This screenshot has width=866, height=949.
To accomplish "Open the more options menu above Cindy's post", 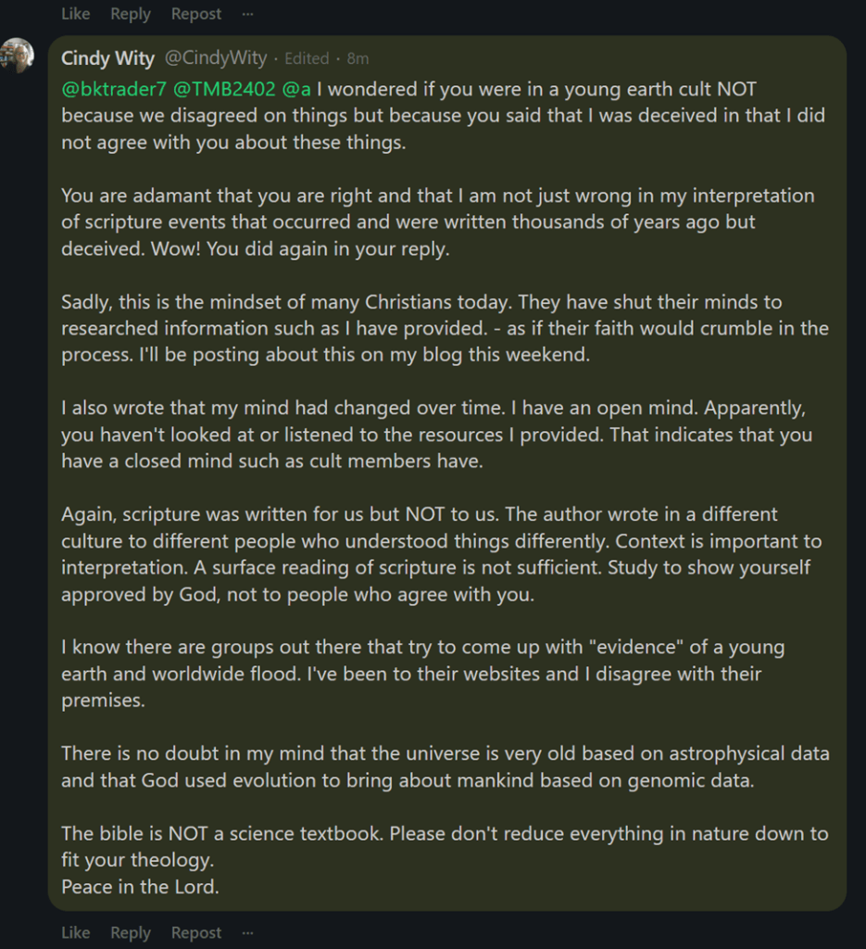I will [x=246, y=14].
